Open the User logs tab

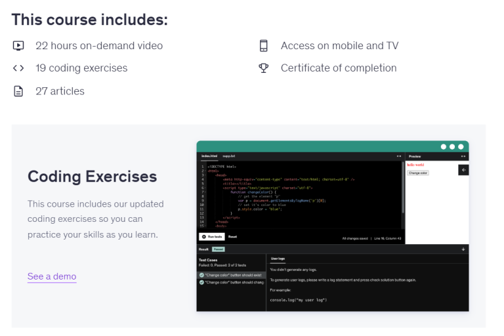pyautogui.click(x=278, y=259)
